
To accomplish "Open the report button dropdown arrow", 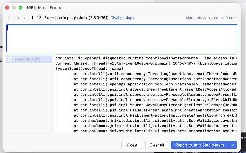I will coord(233,145).
